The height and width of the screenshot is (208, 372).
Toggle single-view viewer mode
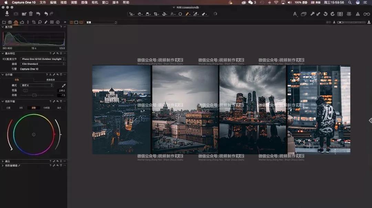(76, 22)
